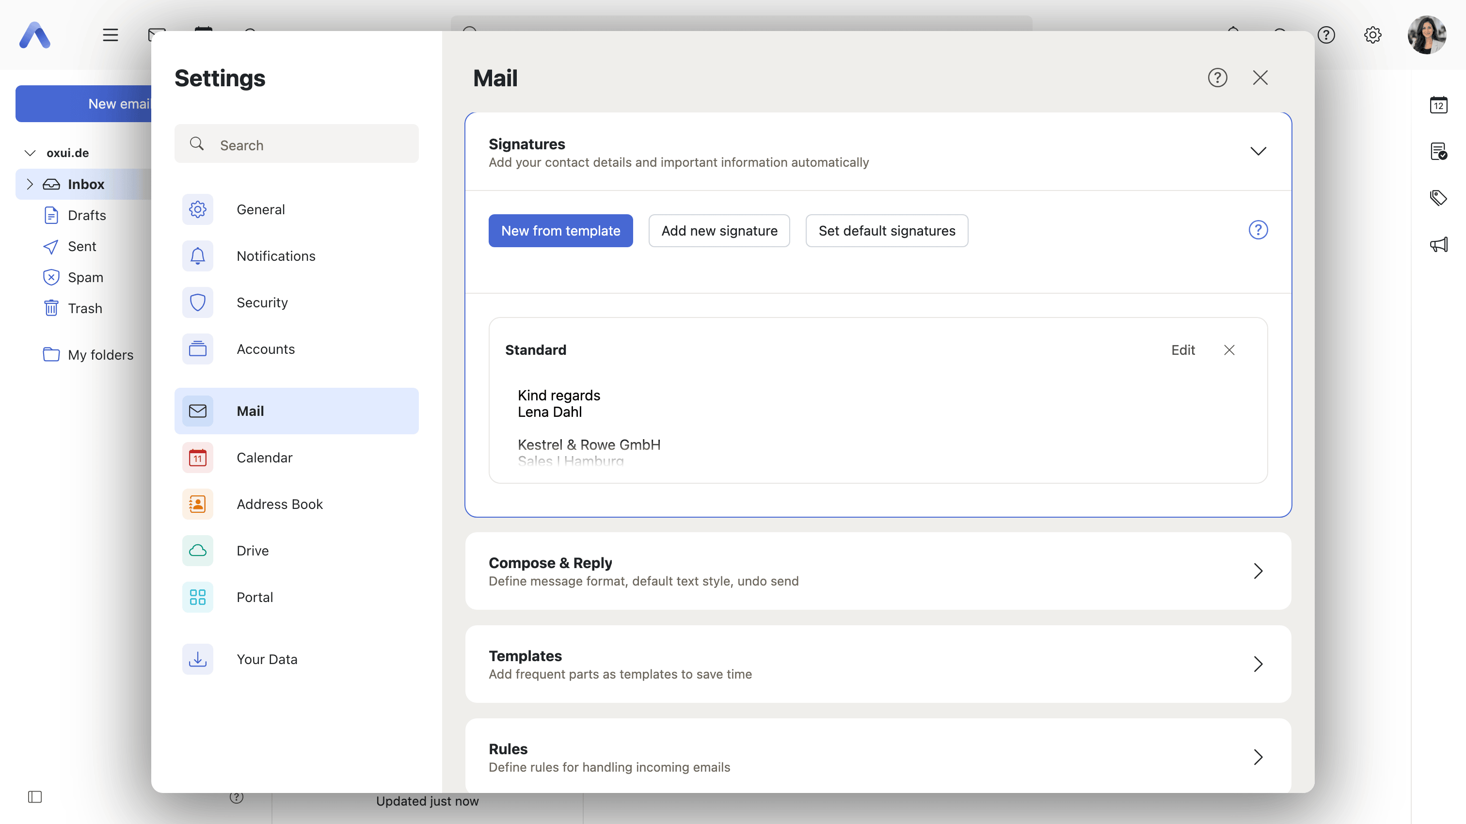Click the Mail envelope icon in sidebar
This screenshot has height=824, width=1466.
[197, 411]
